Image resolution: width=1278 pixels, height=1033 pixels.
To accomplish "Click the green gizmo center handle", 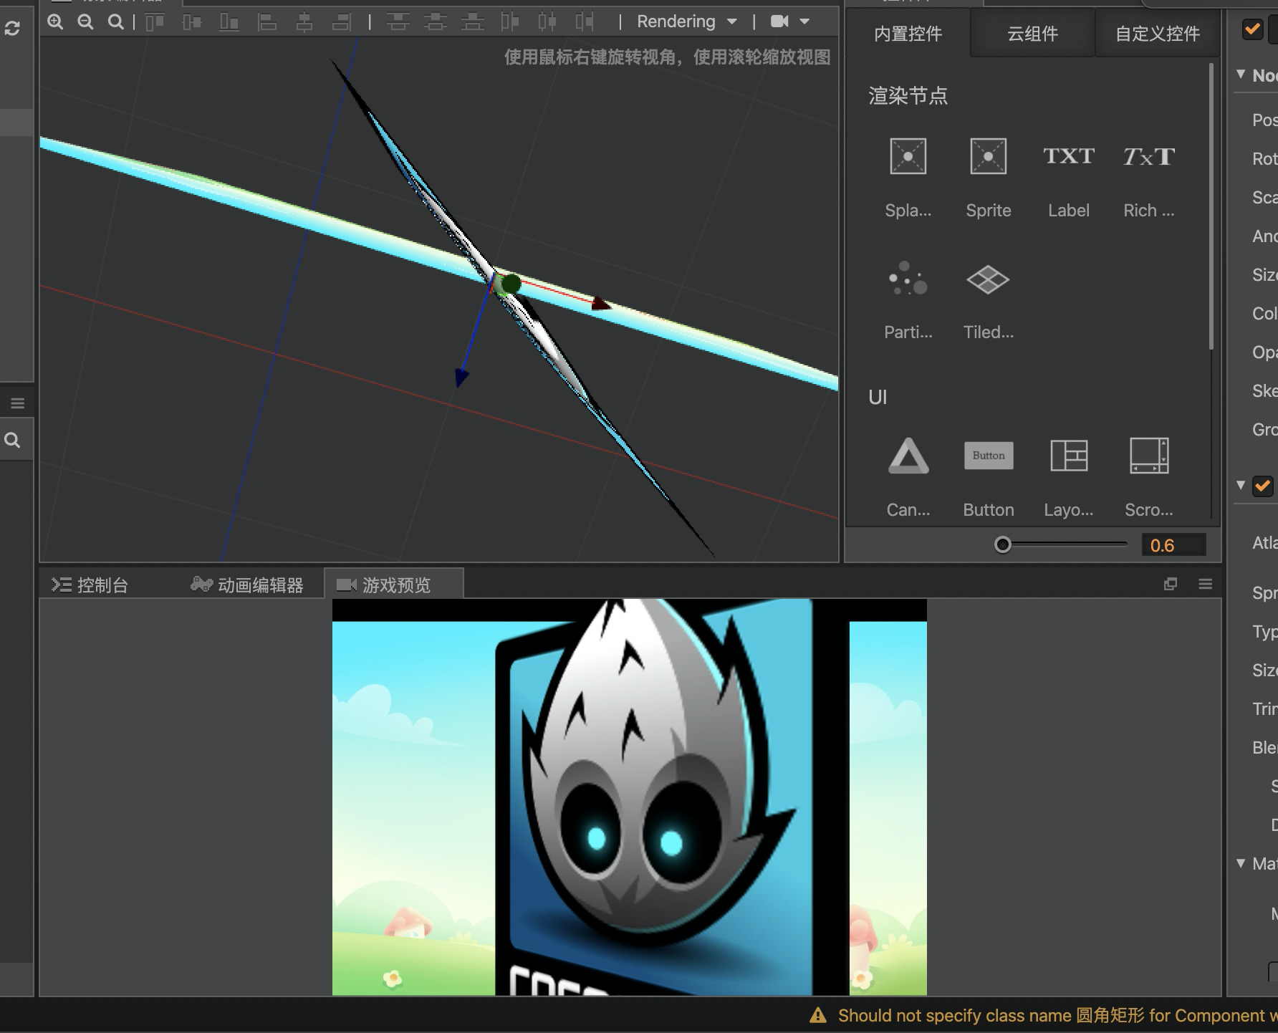I will click(510, 284).
